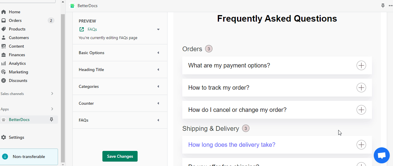
Task: Expand the Sales channels chevron
Action: pyautogui.click(x=52, y=94)
